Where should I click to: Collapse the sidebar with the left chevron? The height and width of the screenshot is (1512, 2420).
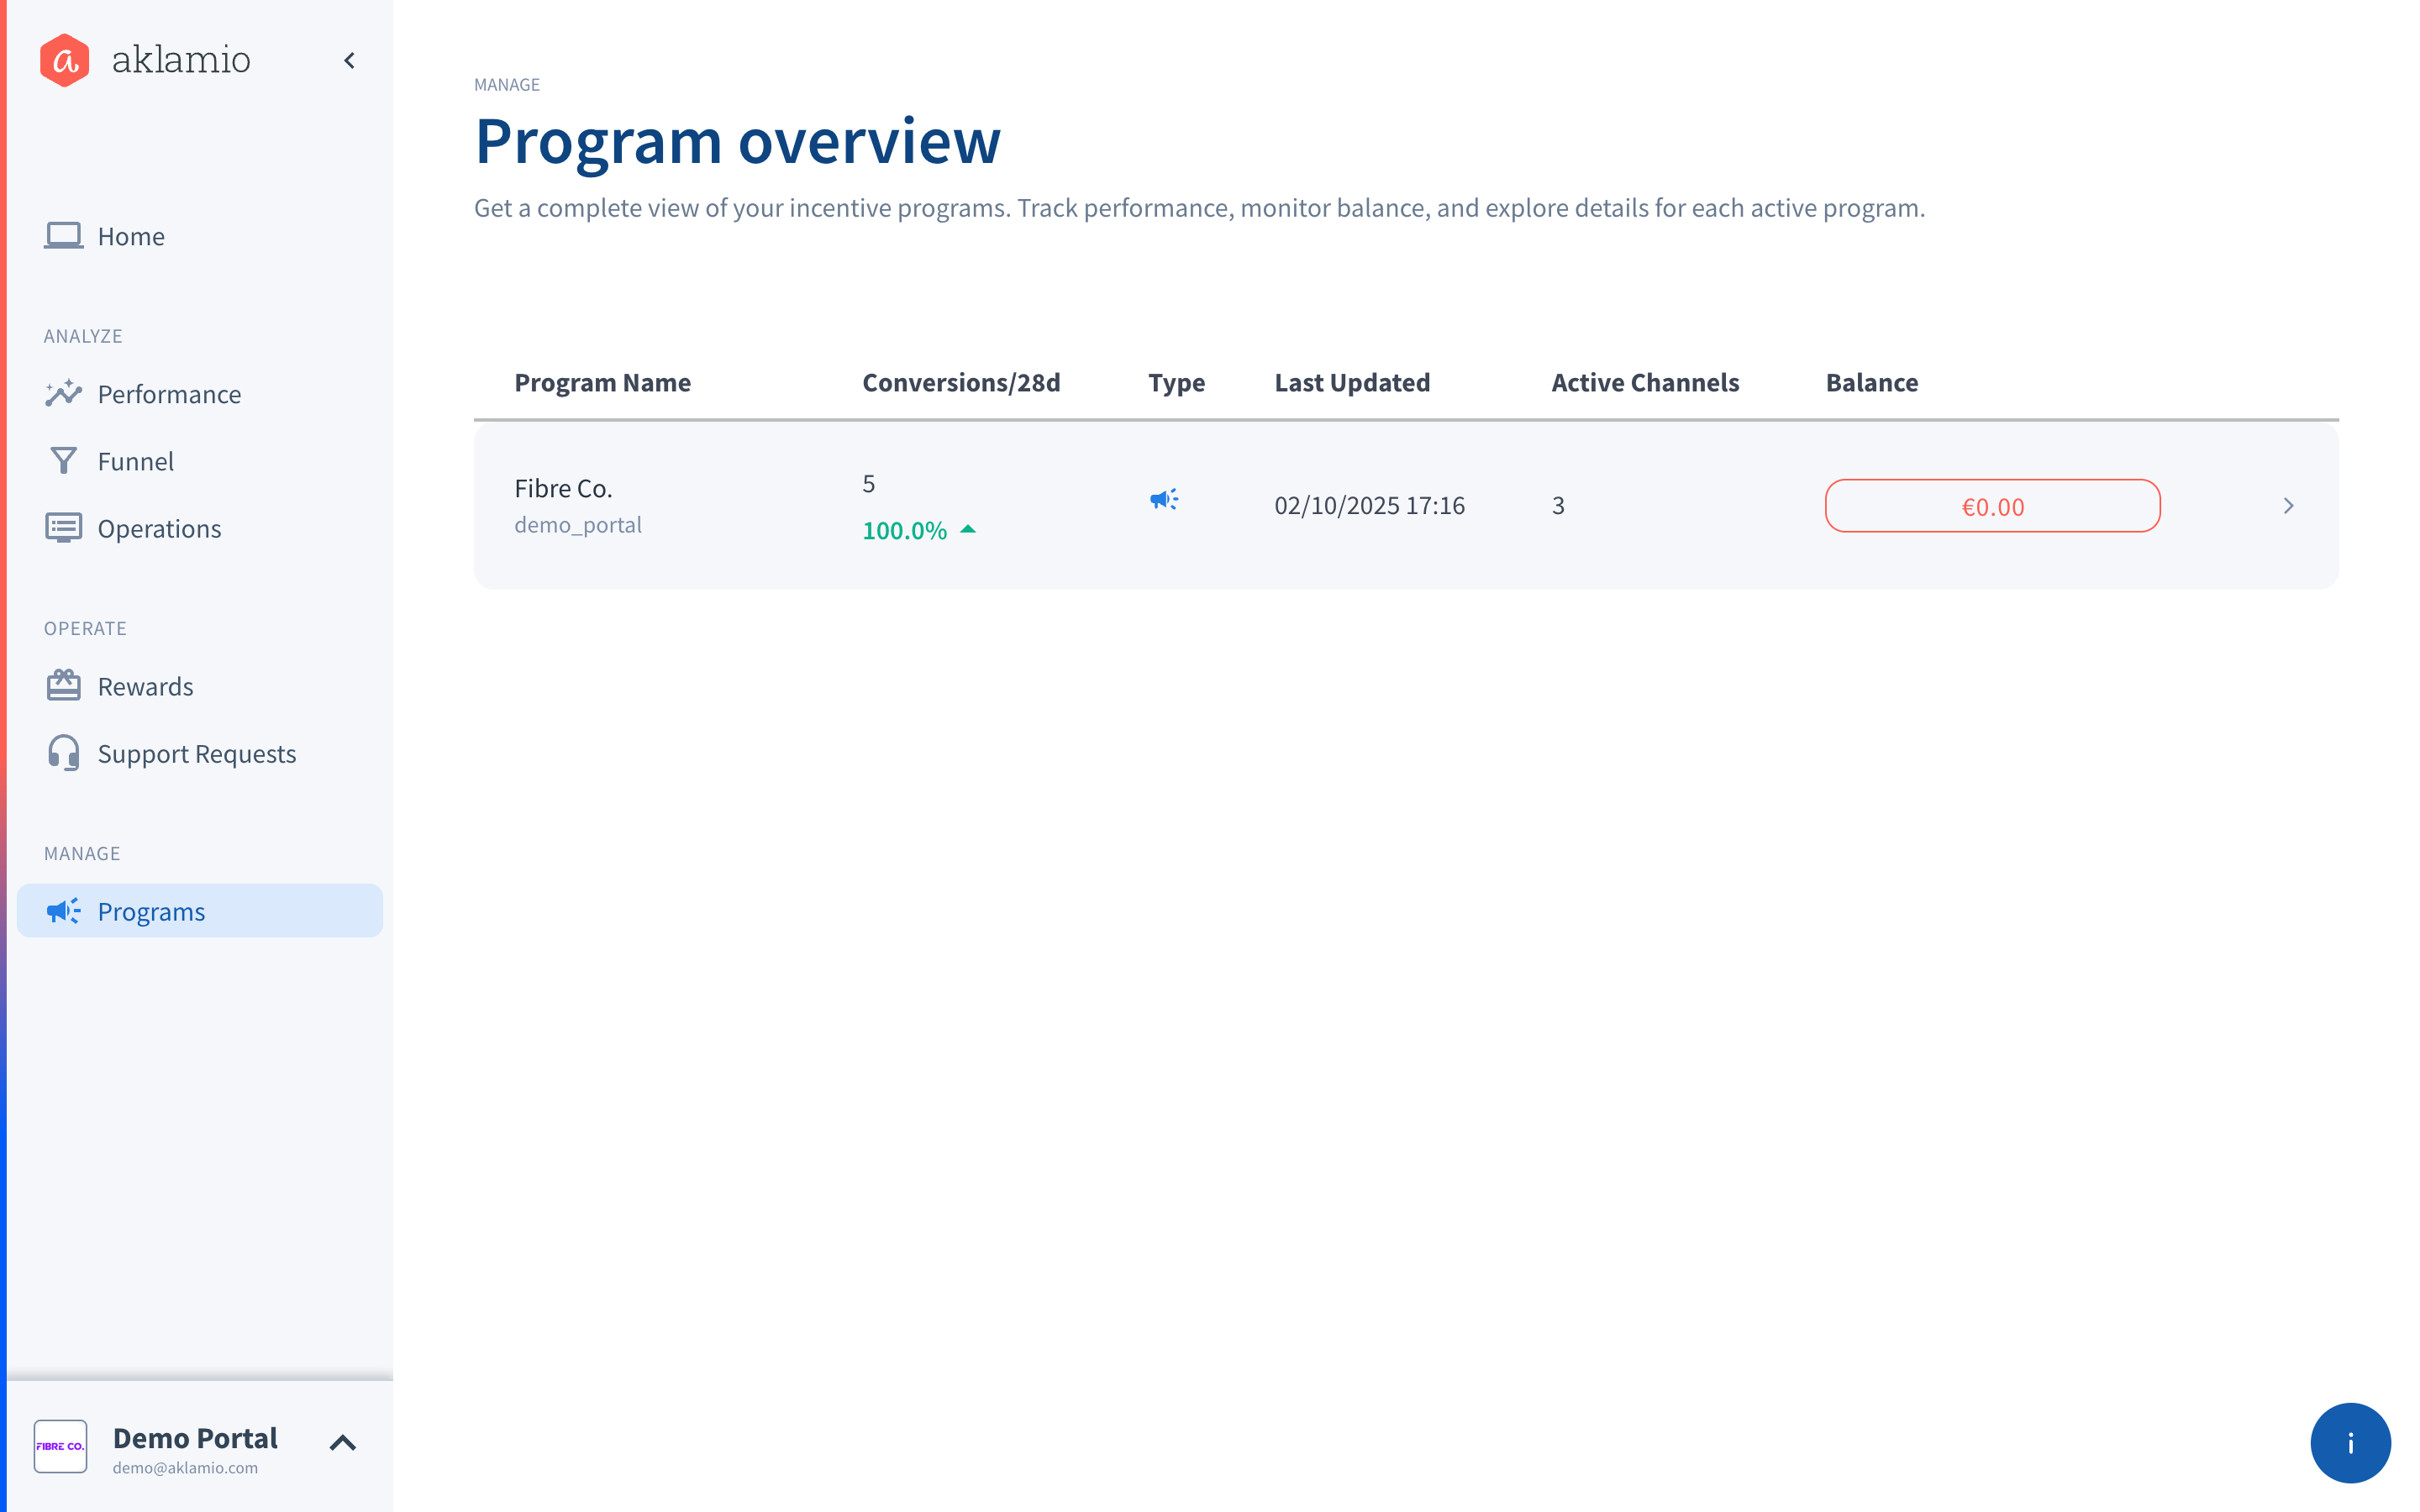349,61
